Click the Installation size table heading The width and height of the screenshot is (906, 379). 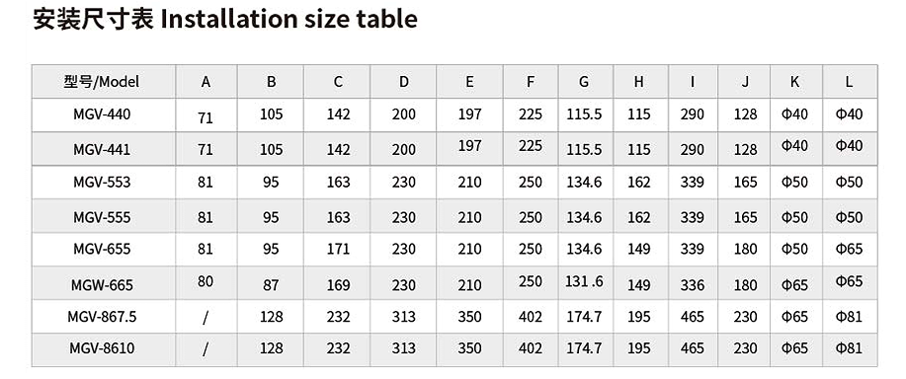tap(225, 19)
